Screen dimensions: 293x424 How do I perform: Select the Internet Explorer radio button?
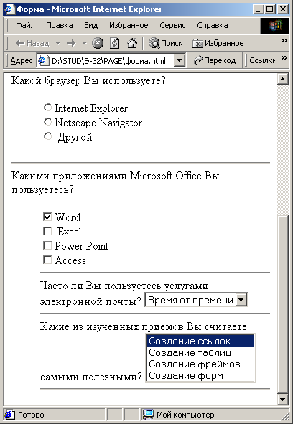(47, 108)
